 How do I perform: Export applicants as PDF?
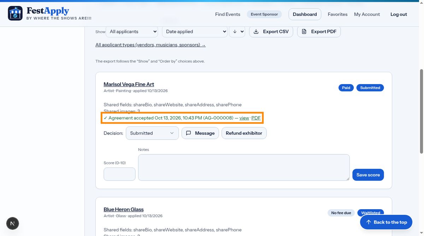tap(319, 31)
